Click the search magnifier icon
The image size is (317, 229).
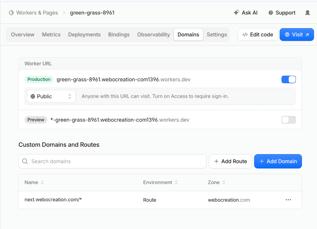[x=25, y=161]
